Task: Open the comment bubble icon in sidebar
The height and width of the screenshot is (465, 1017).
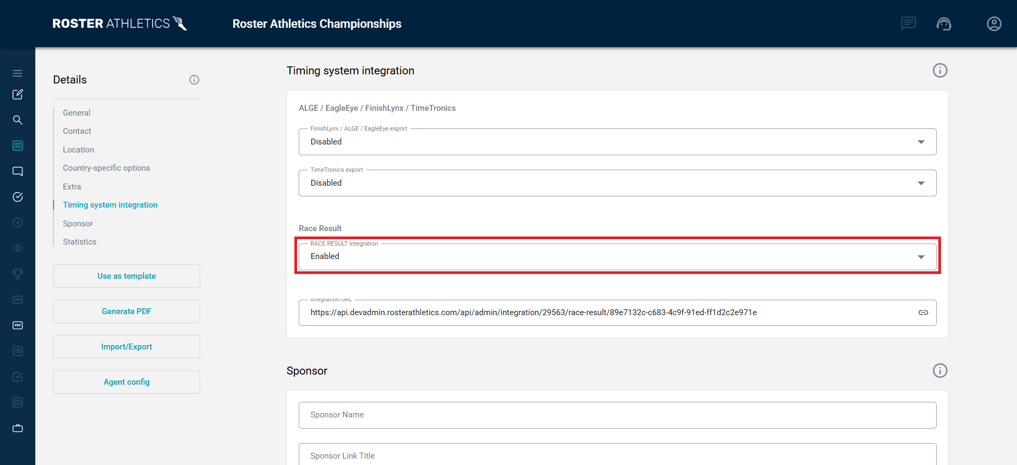Action: click(x=18, y=171)
